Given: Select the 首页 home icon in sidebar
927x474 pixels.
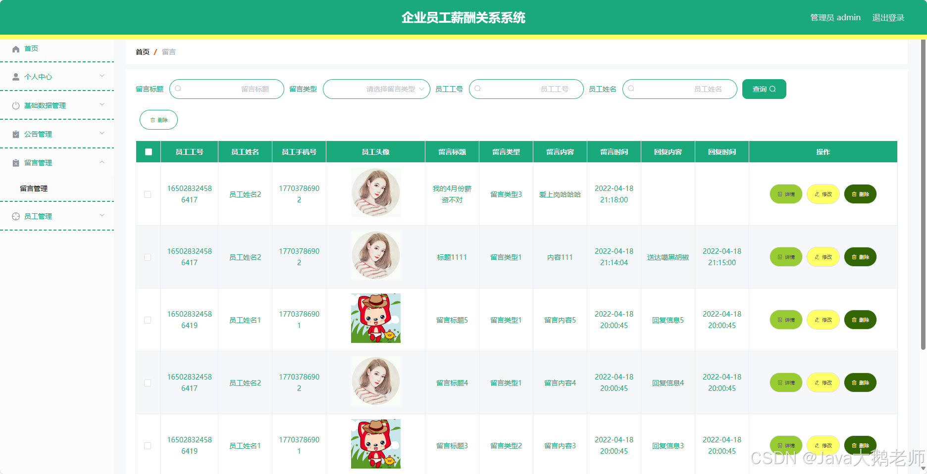Looking at the screenshot, I should pyautogui.click(x=15, y=48).
